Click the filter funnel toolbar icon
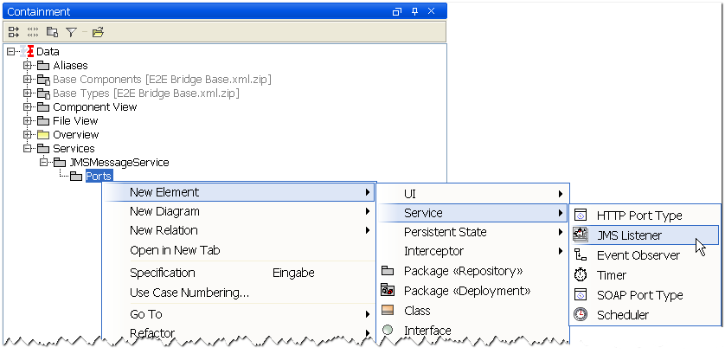Screen dimensions: 725x354 click(x=72, y=32)
